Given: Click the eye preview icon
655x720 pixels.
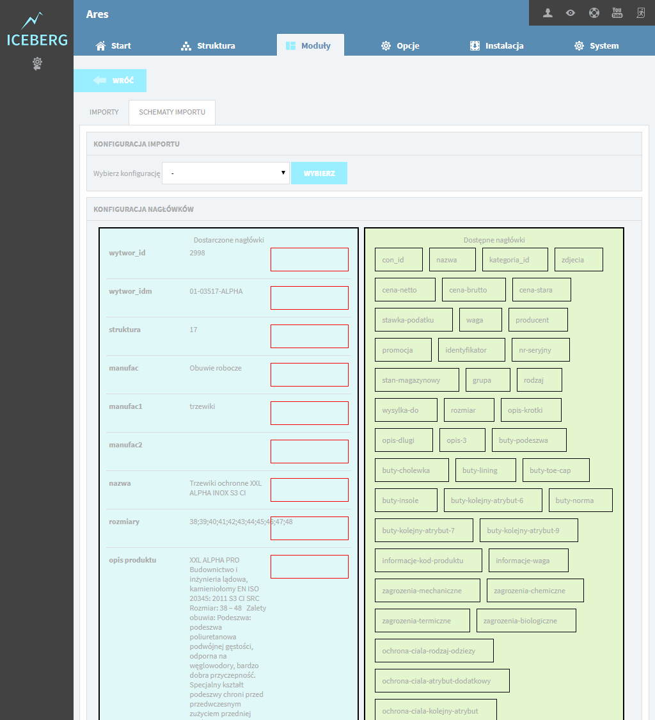Looking at the screenshot, I should (x=571, y=13).
